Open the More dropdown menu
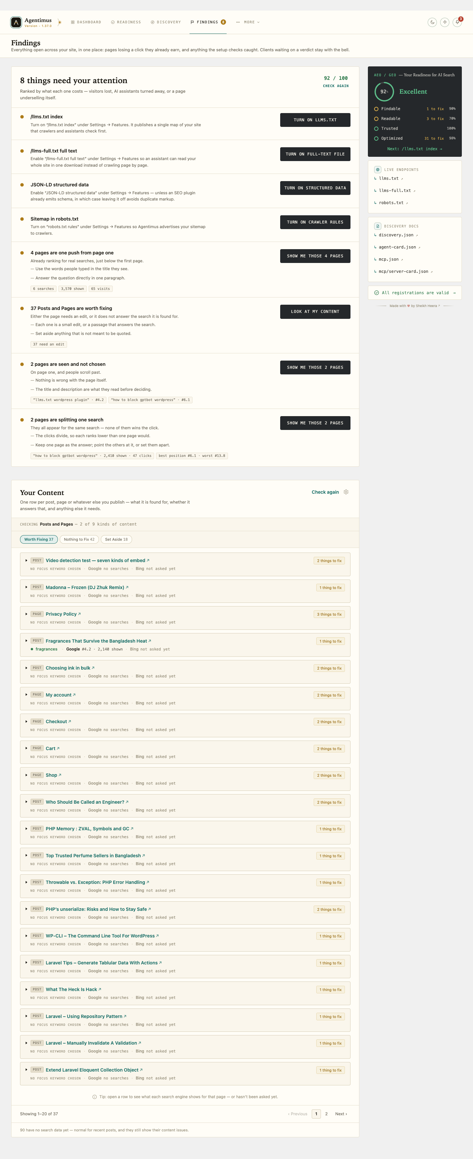Screen dimensions: 473x1159 (x=248, y=22)
